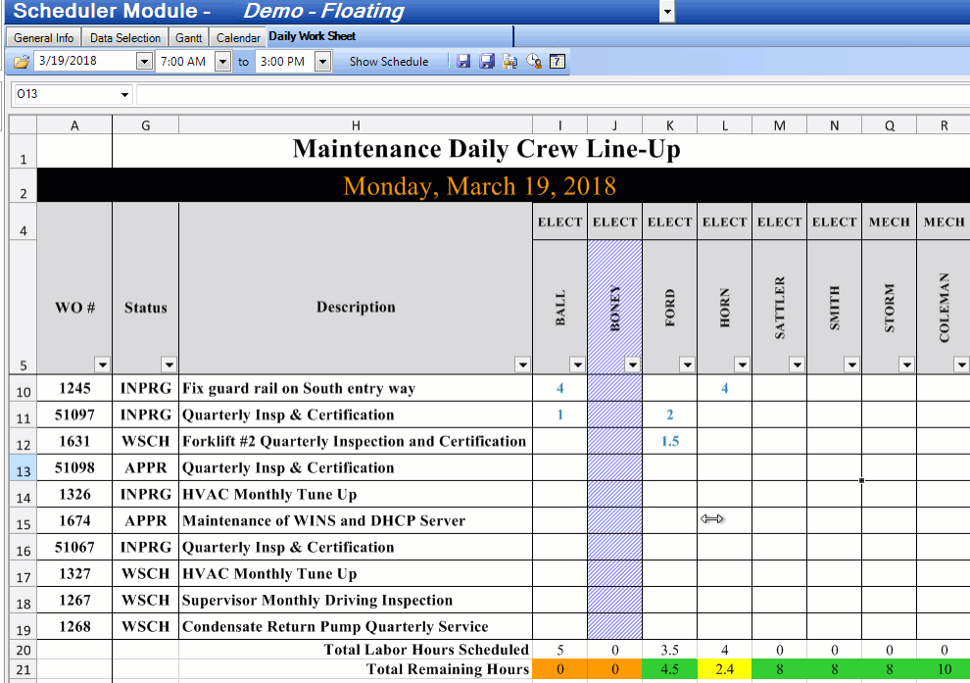Open the BALL column filter dropdown
The image size is (970, 683).
[578, 365]
